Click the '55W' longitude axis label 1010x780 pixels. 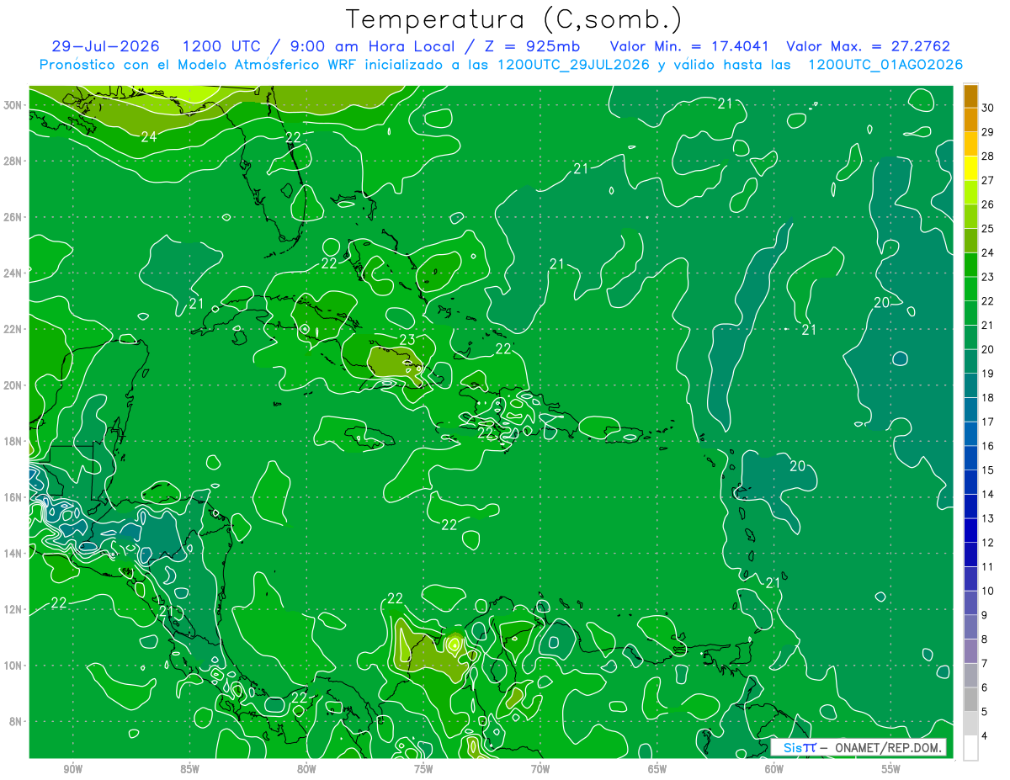tap(892, 769)
